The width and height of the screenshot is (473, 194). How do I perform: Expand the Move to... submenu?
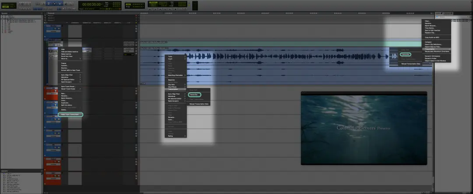coord(70,59)
